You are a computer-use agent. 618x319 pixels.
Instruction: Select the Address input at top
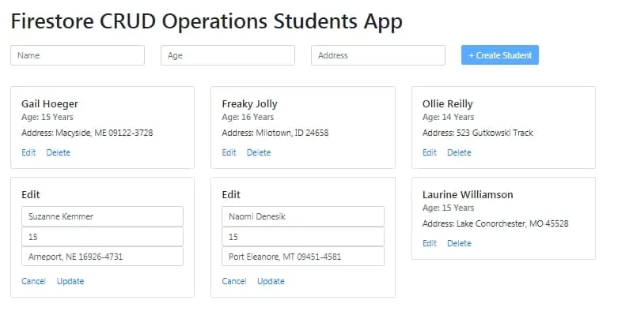tap(378, 55)
